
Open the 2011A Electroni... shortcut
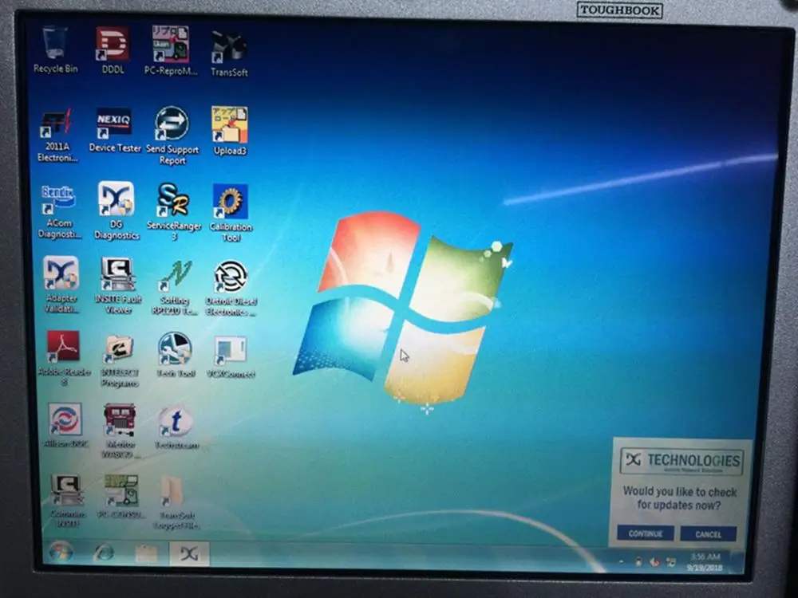pyautogui.click(x=57, y=136)
